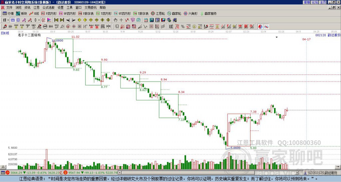Click the red save disk icon
Image resolution: width=341 pixels, height=182 pixels.
[x=163, y=20]
